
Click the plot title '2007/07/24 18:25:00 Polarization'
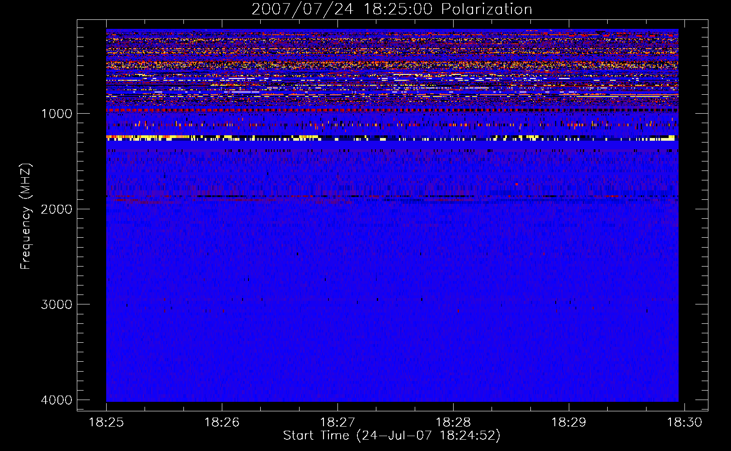[392, 9]
